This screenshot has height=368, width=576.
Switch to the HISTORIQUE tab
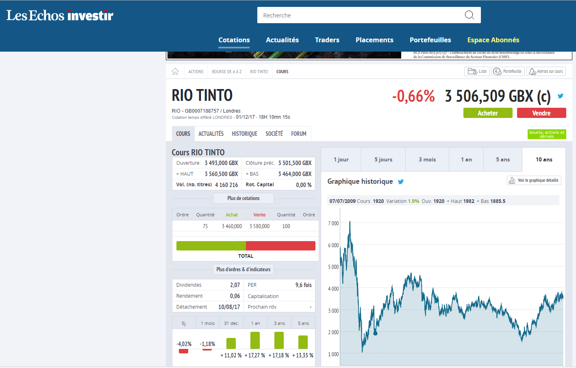coord(244,134)
